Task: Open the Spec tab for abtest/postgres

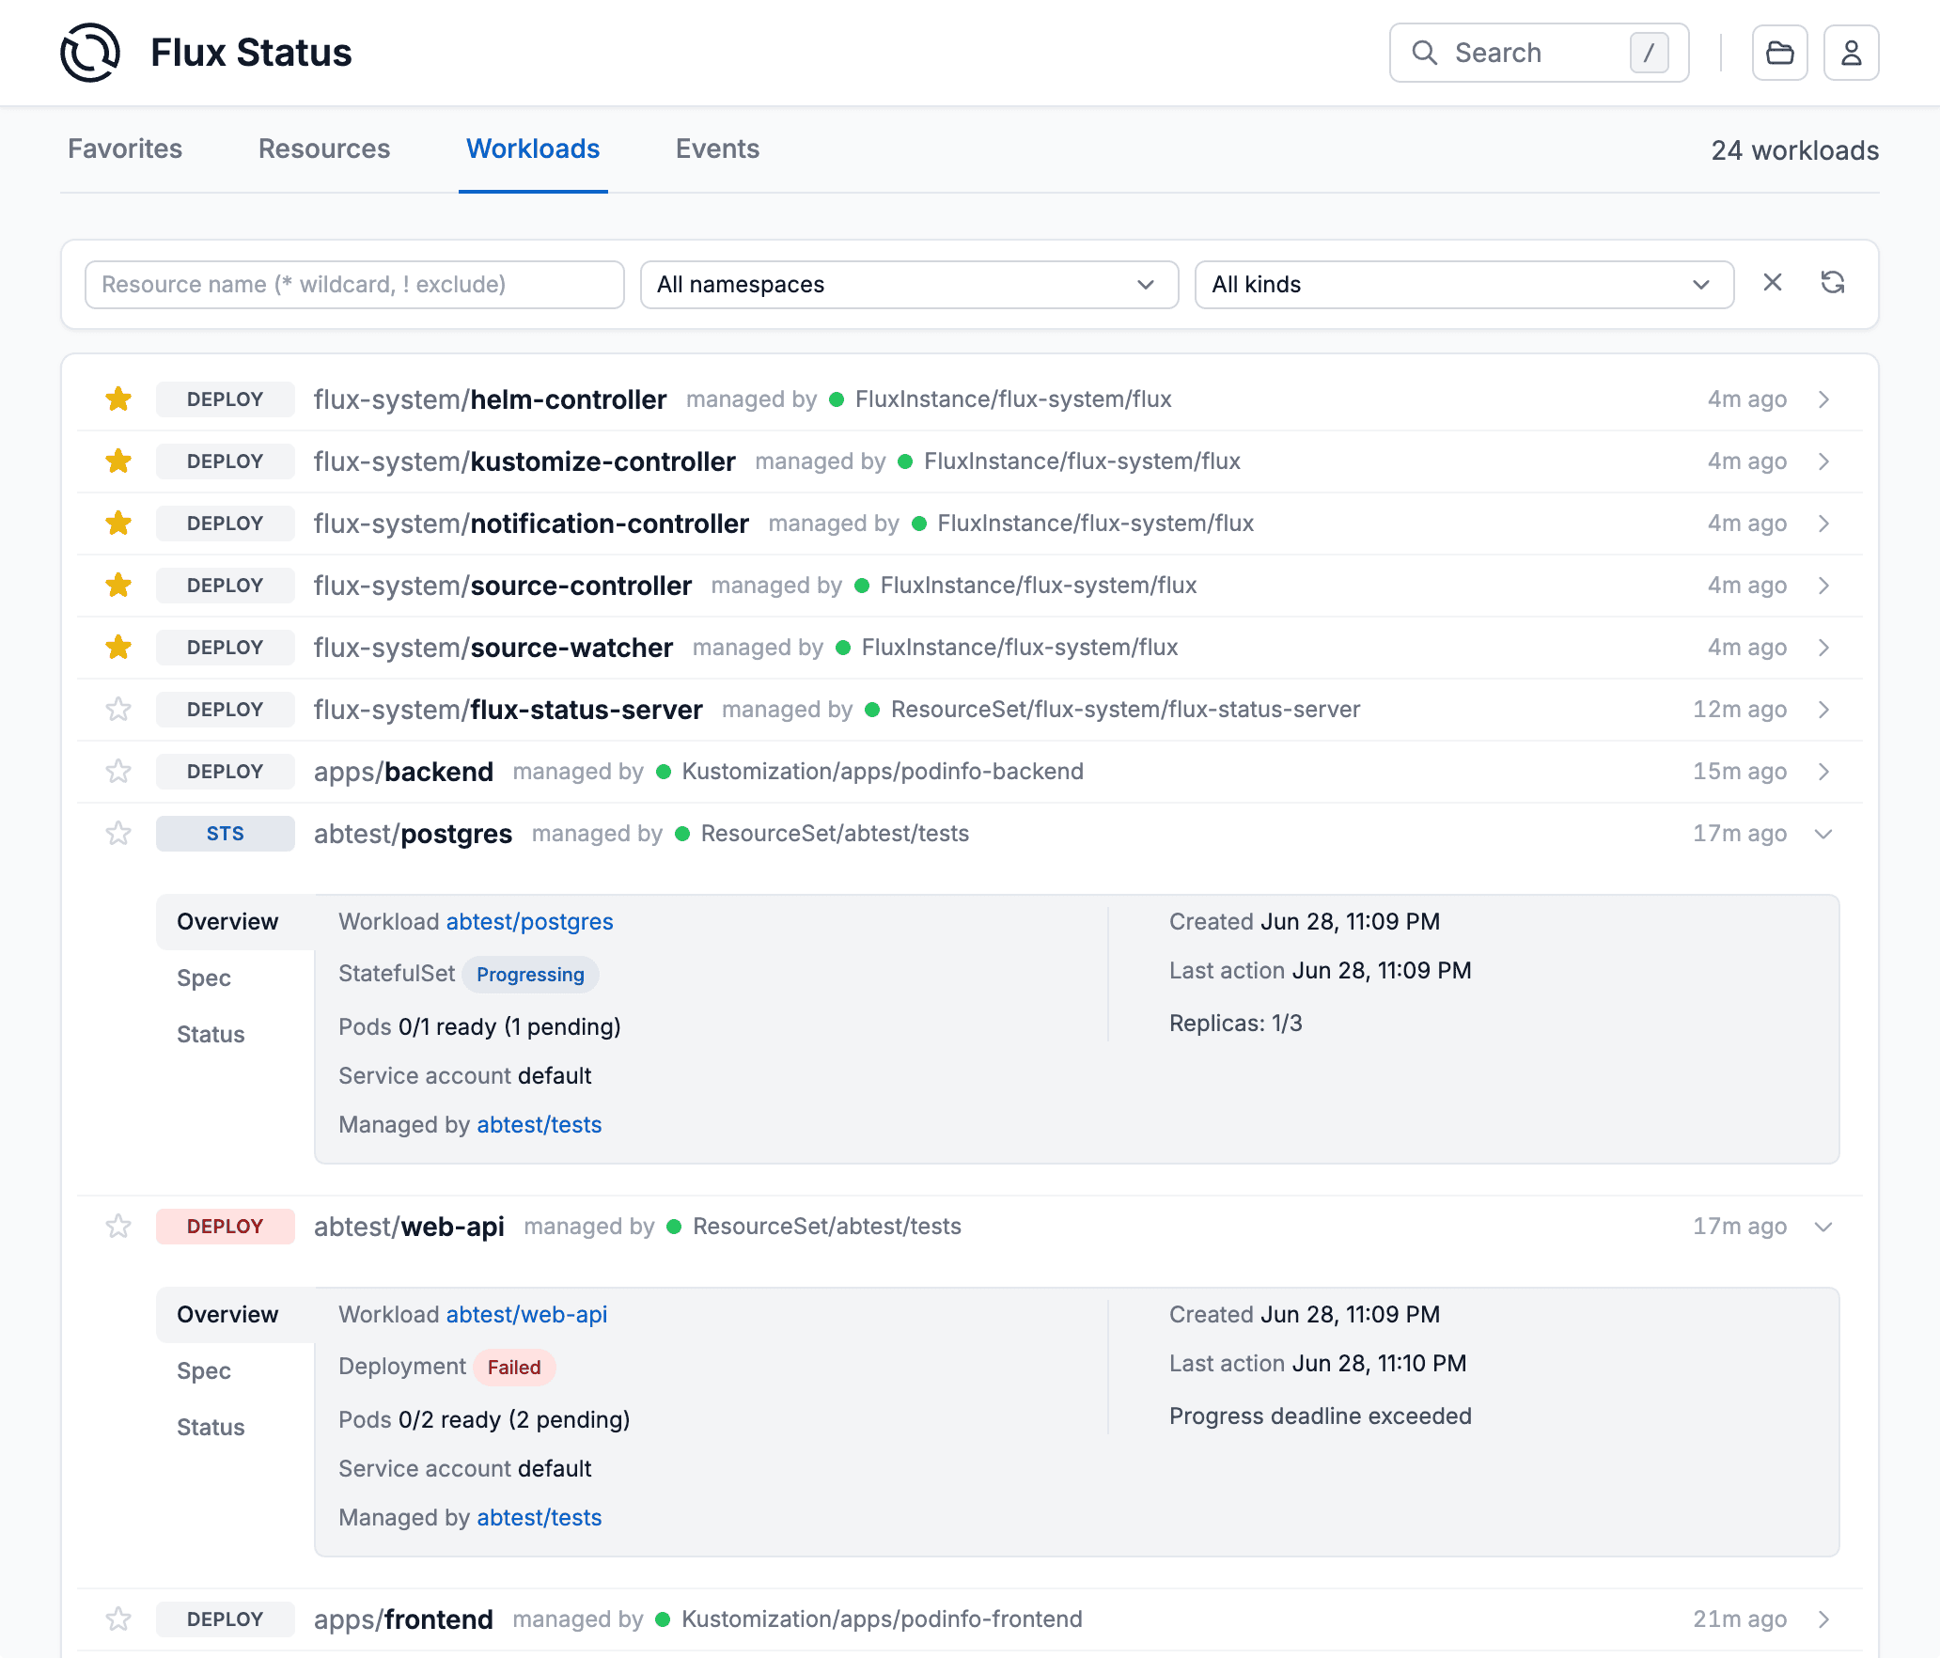Action: tap(204, 978)
